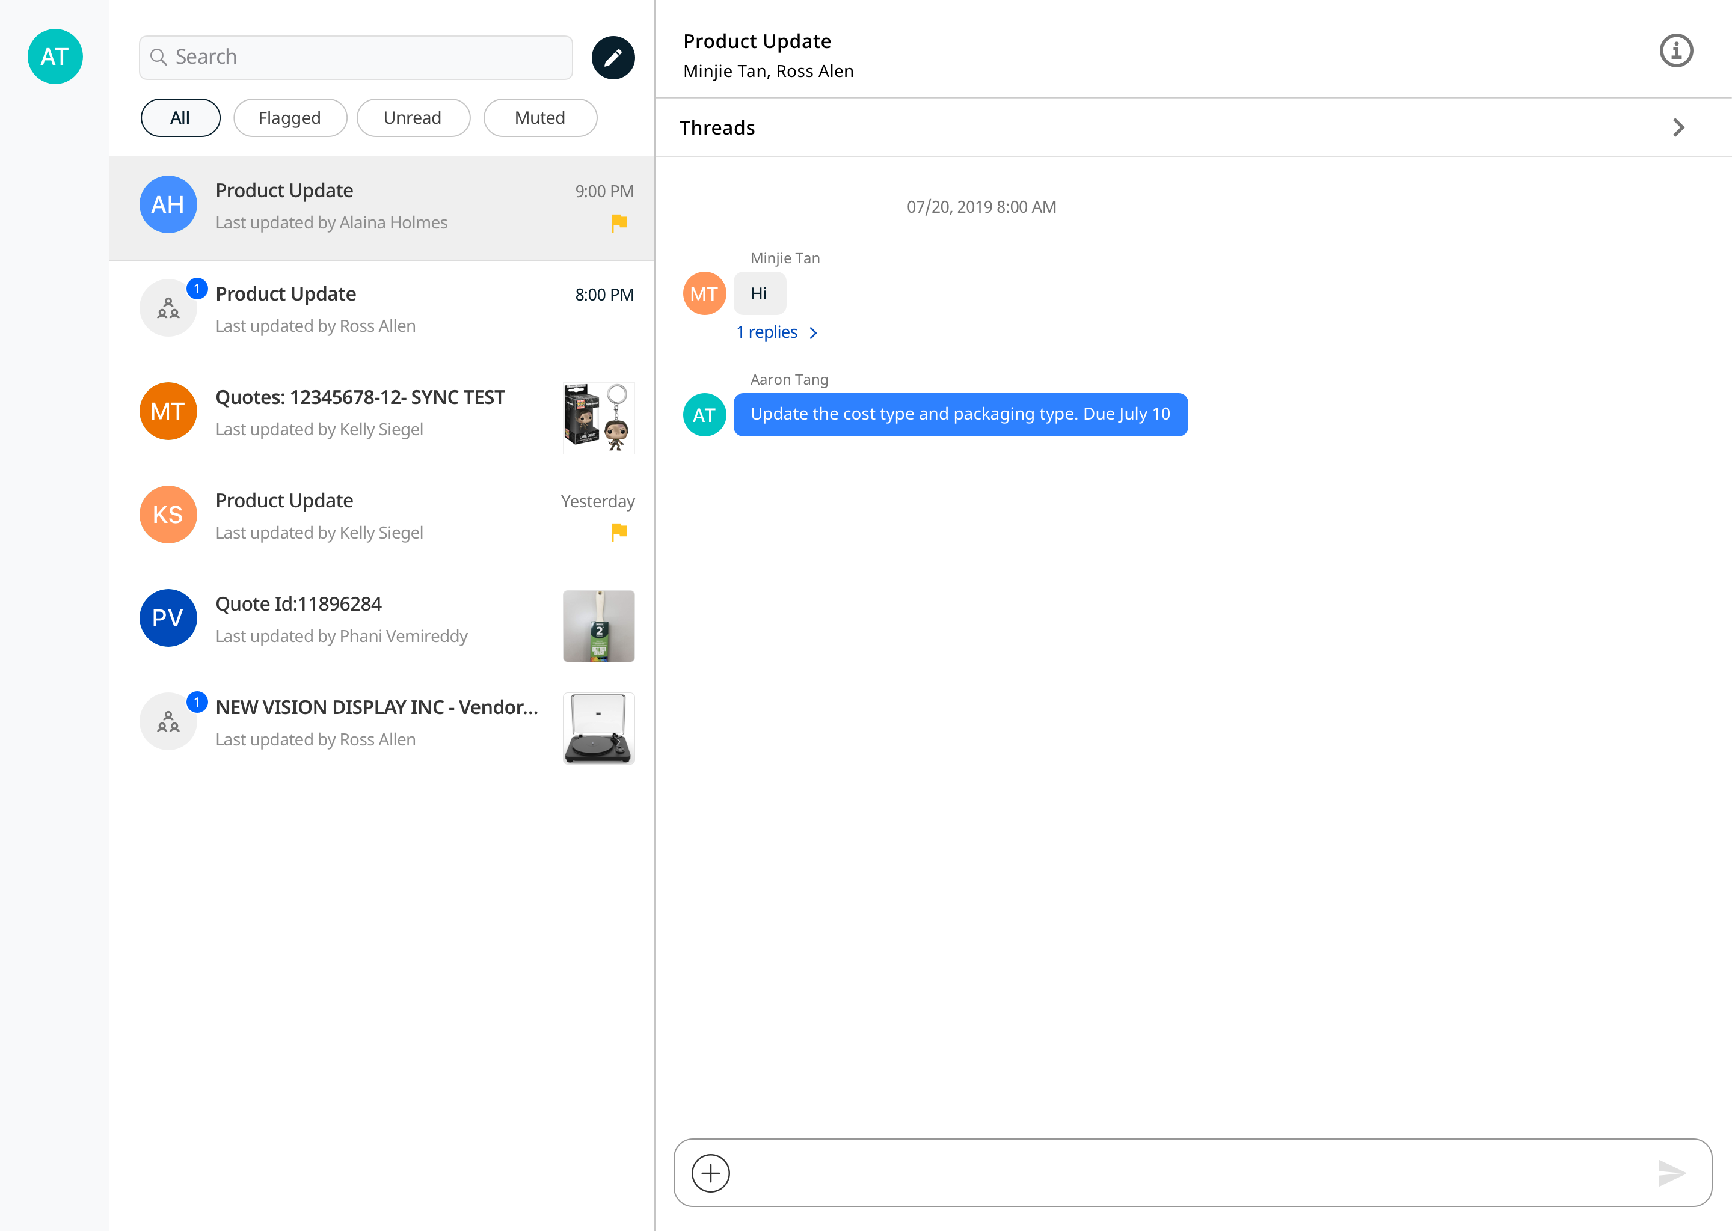
Task: Enable the Muted filter
Action: click(x=540, y=117)
